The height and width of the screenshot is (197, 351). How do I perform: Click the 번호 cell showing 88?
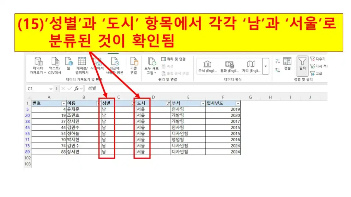49,152
